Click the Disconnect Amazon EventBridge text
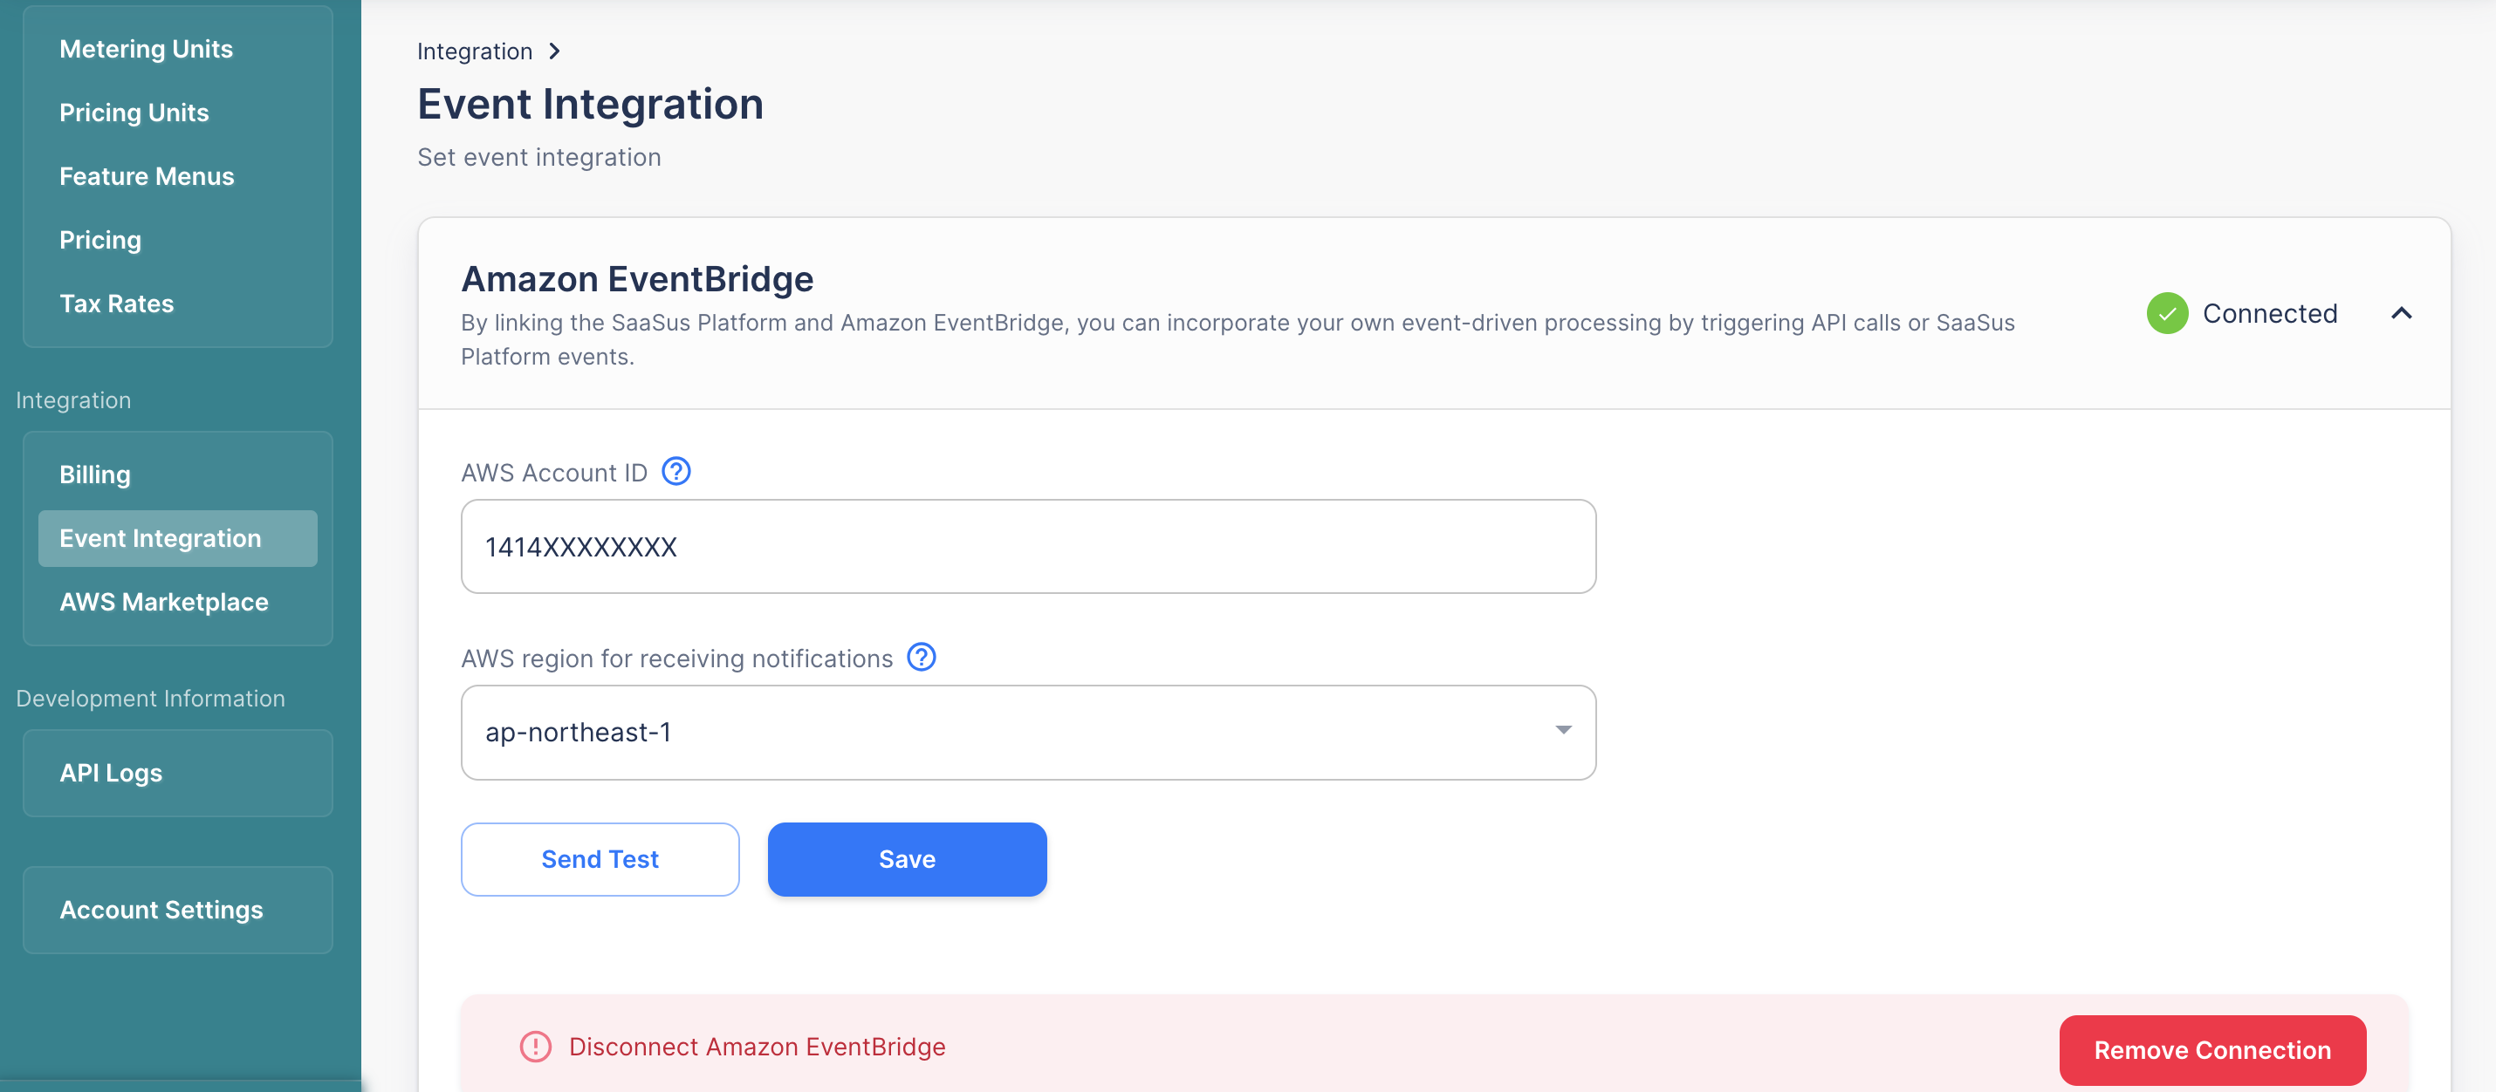Image resolution: width=2496 pixels, height=1092 pixels. click(757, 1048)
